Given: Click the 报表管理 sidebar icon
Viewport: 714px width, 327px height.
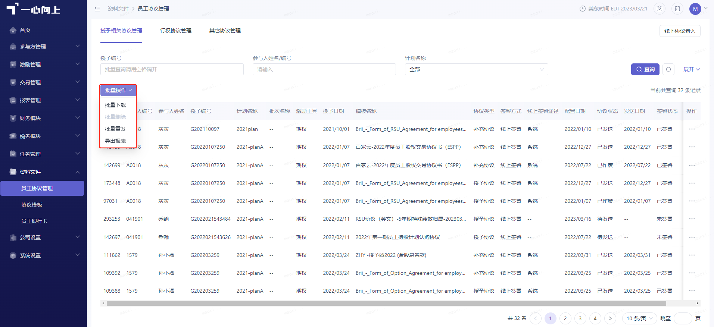Looking at the screenshot, I should [x=13, y=100].
